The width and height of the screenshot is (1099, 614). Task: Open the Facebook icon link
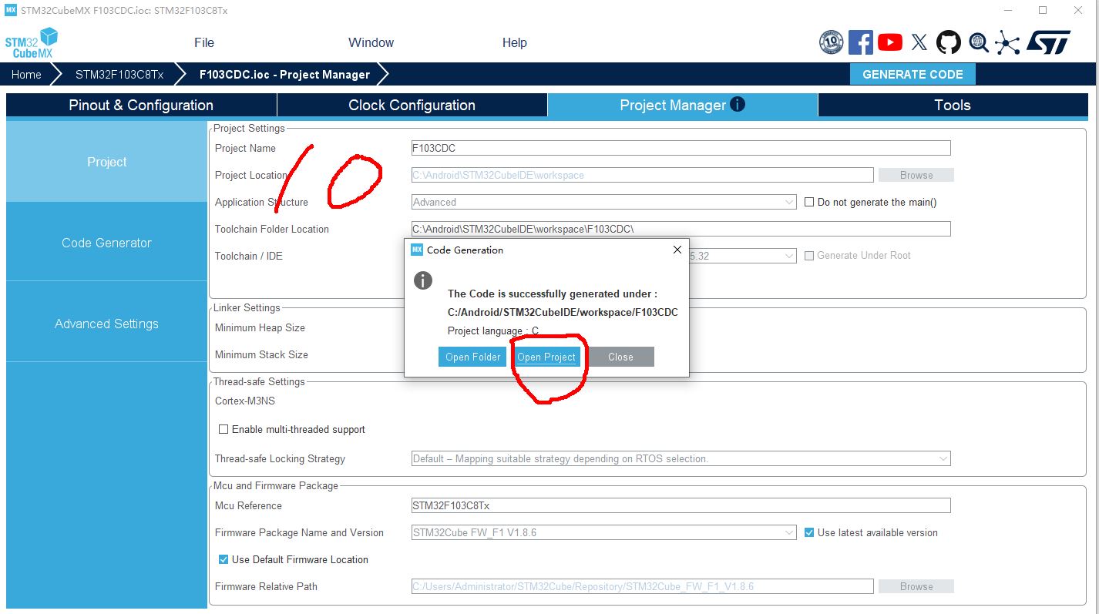[x=860, y=42]
